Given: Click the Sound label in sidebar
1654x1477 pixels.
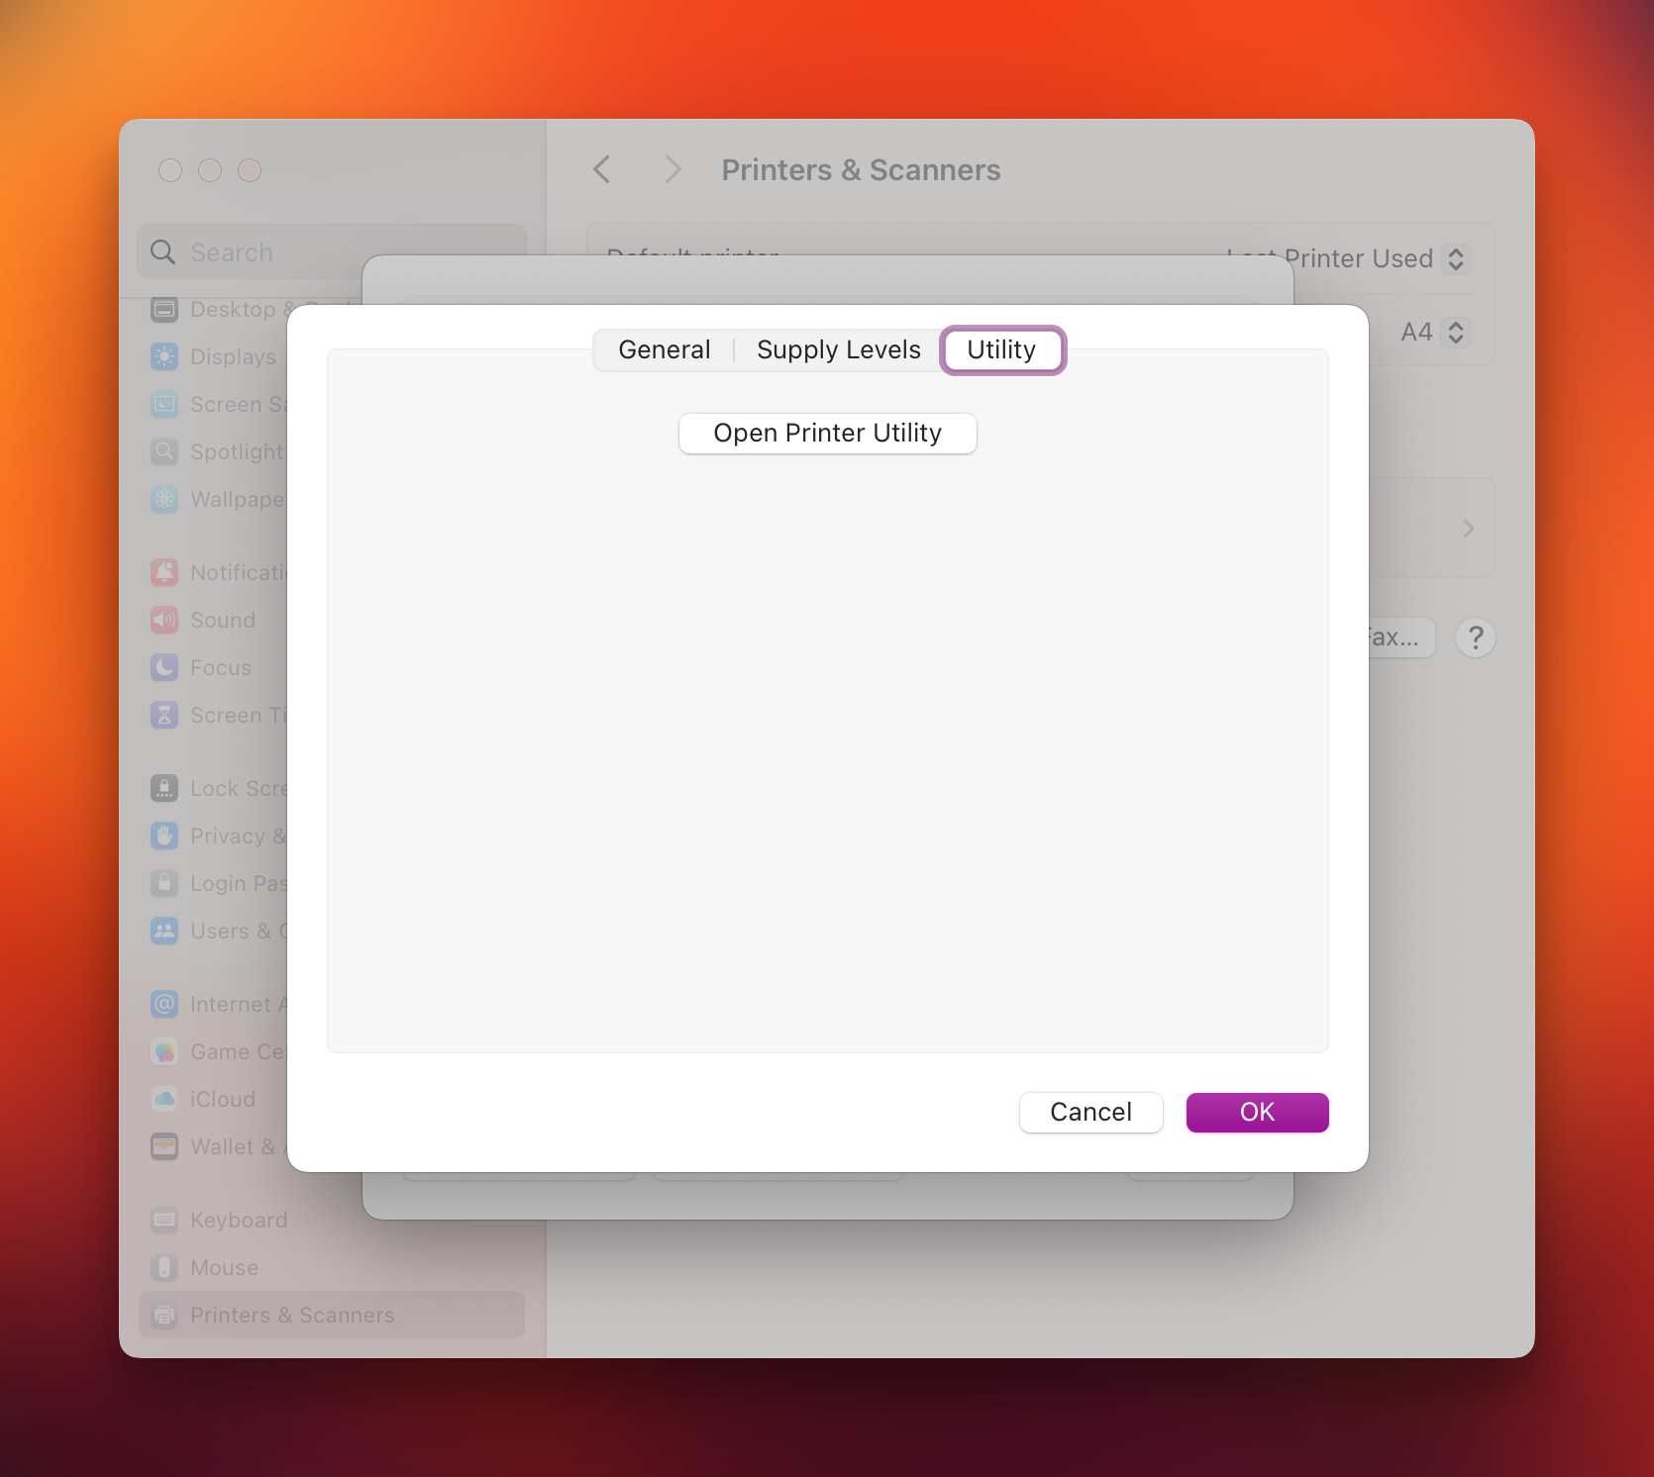Looking at the screenshot, I should [x=223, y=621].
